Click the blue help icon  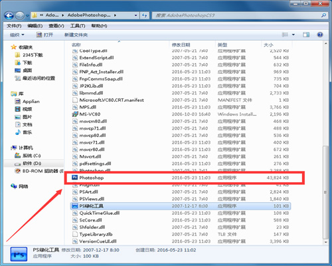pos(320,35)
